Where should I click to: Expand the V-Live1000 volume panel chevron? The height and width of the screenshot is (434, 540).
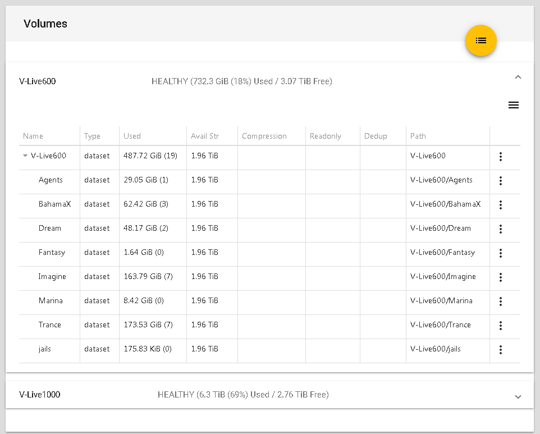point(518,397)
